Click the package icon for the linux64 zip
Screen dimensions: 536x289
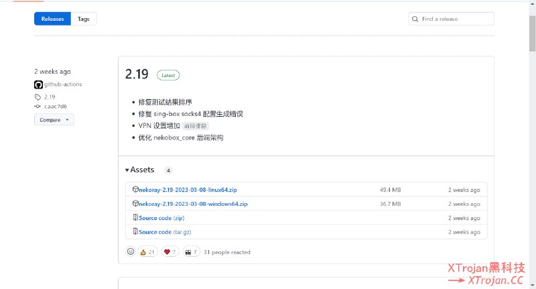(135, 190)
